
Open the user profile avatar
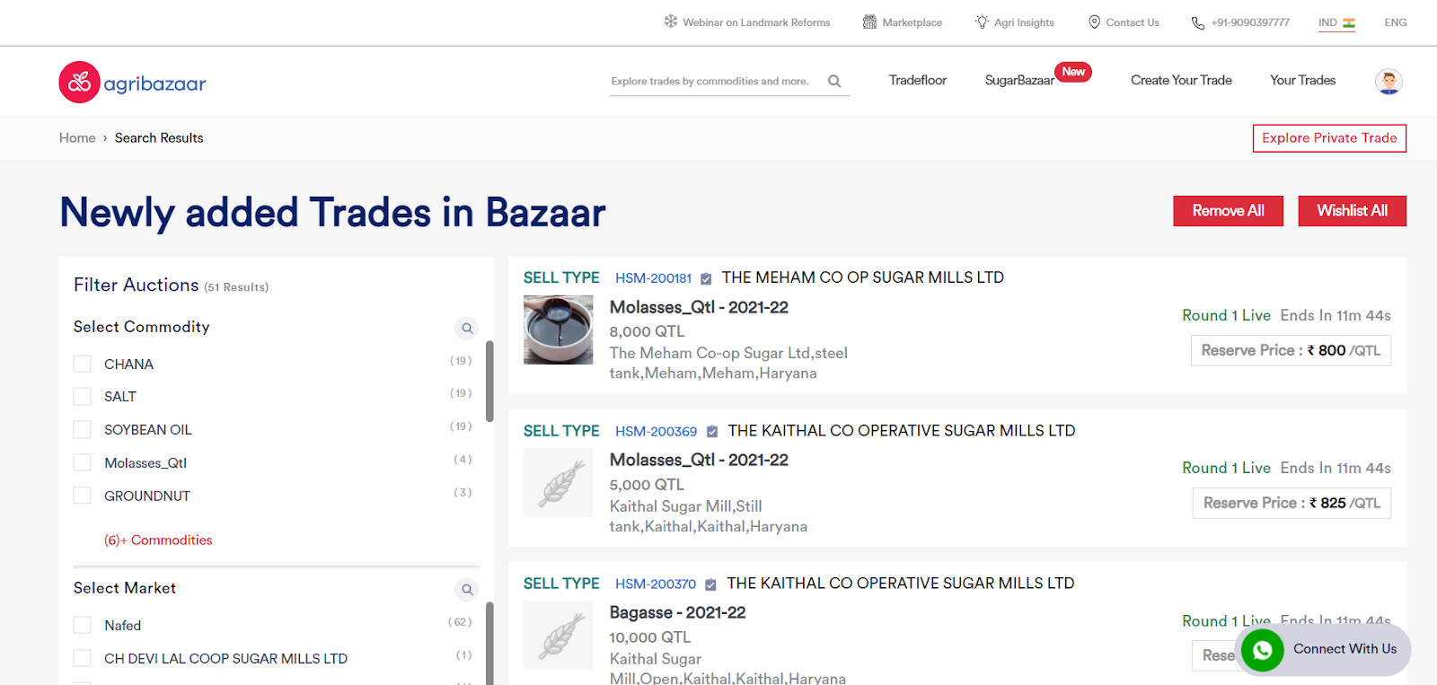pos(1389,81)
